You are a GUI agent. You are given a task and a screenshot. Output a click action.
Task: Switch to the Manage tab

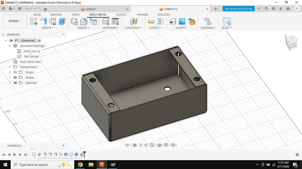point(143,15)
